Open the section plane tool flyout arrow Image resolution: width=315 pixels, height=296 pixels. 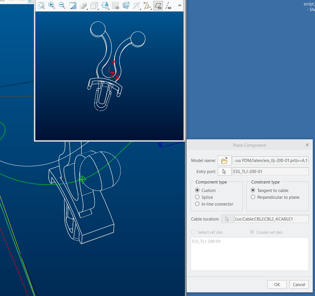140,8
